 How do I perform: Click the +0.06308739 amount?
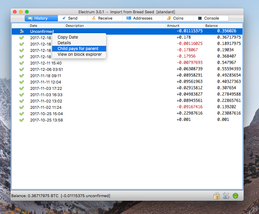(x=190, y=69)
